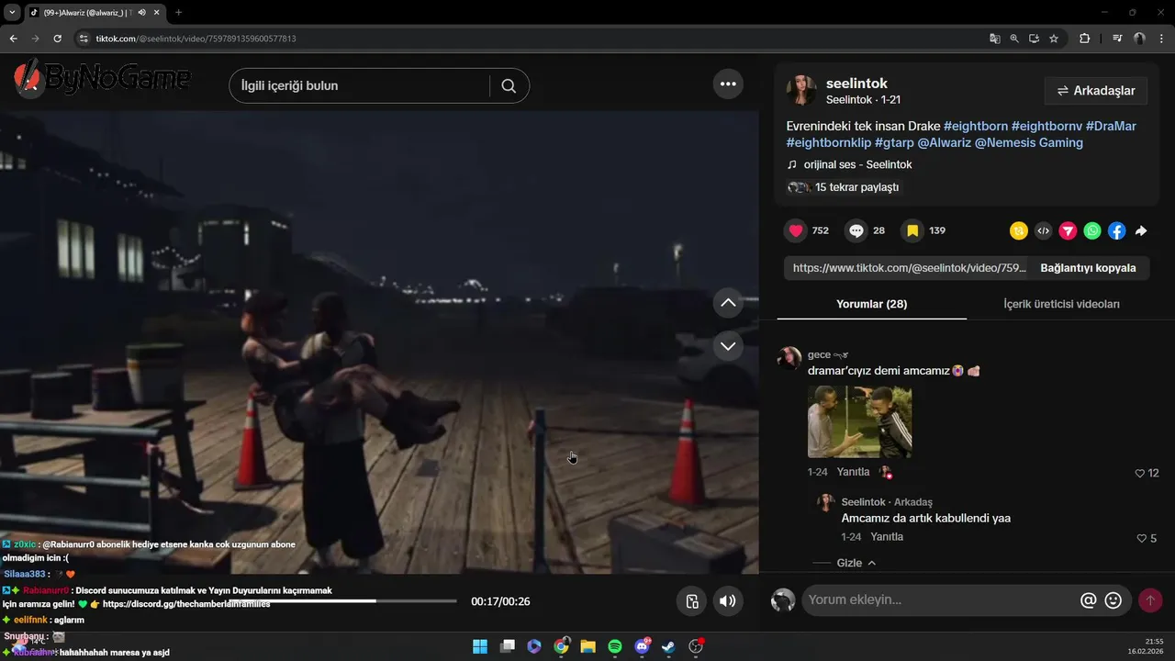Image resolution: width=1175 pixels, height=661 pixels.
Task: Switch to the İçerik üreticisi videoları tab
Action: (1061, 304)
